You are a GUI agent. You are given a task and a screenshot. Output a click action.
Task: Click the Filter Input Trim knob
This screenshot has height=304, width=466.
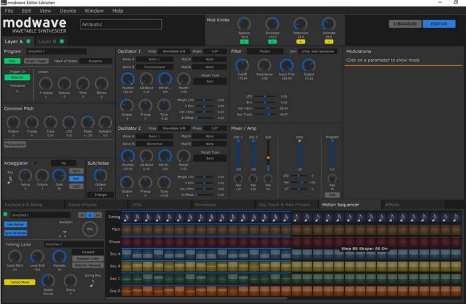[286, 65]
